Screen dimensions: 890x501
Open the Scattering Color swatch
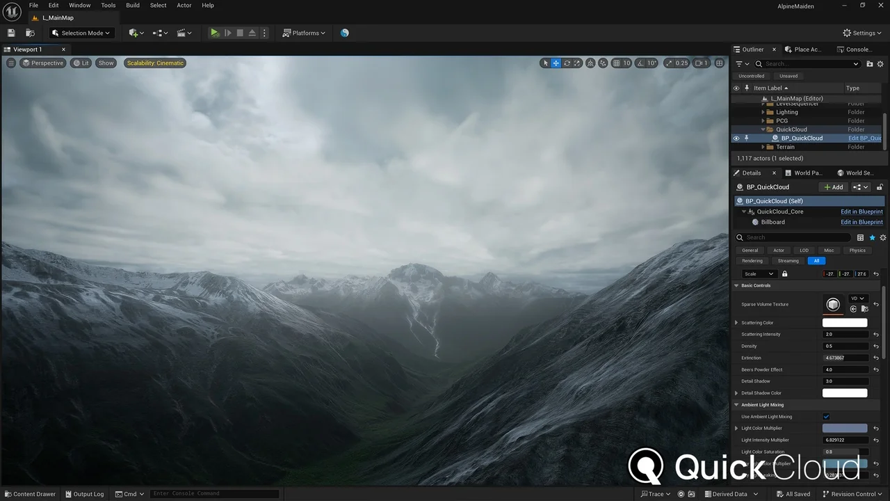coord(845,322)
